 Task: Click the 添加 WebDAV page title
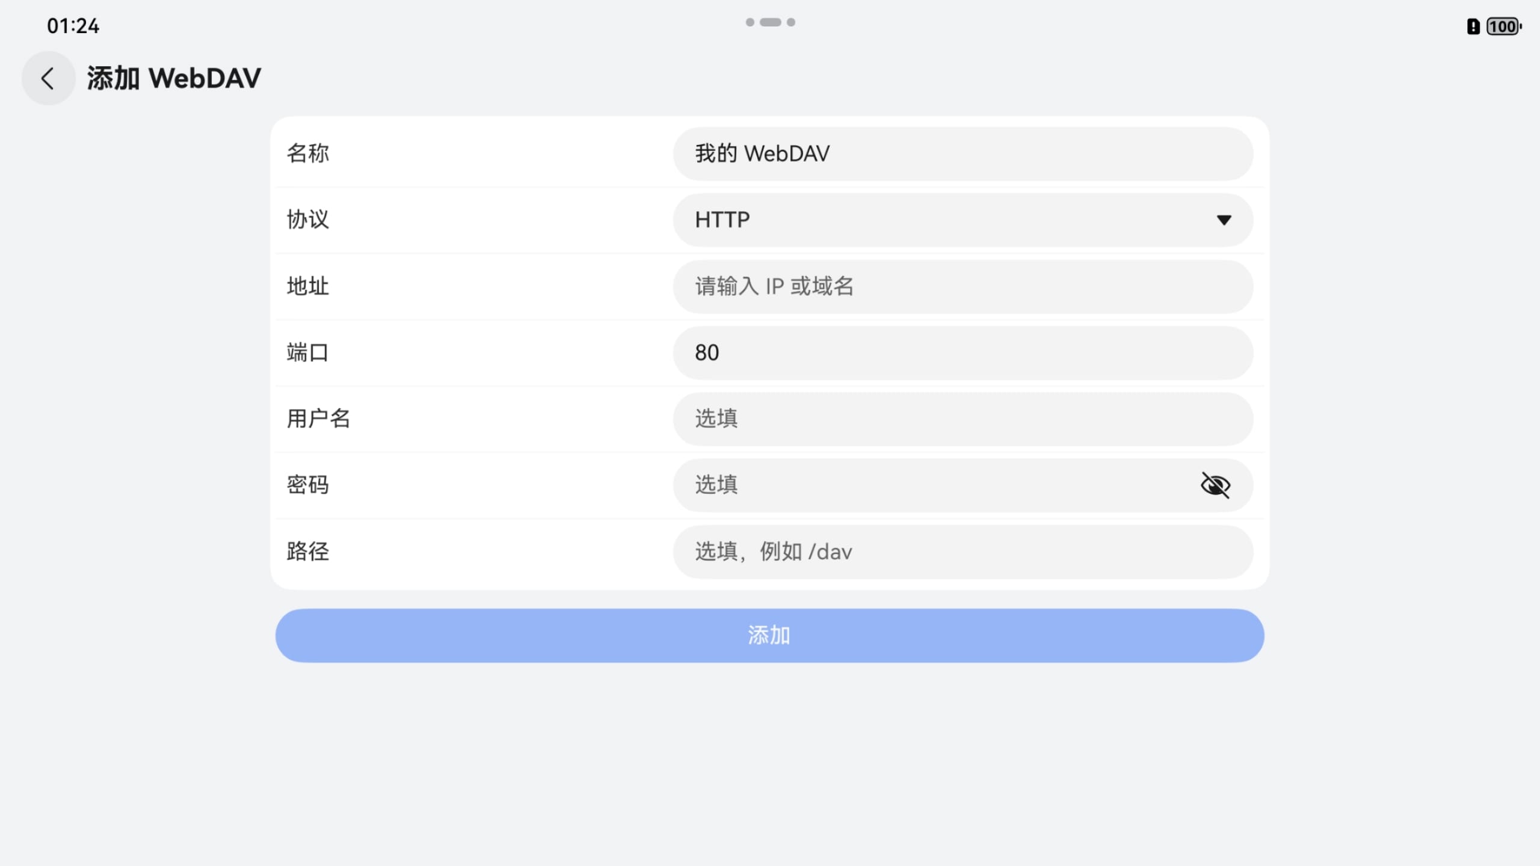tap(174, 78)
